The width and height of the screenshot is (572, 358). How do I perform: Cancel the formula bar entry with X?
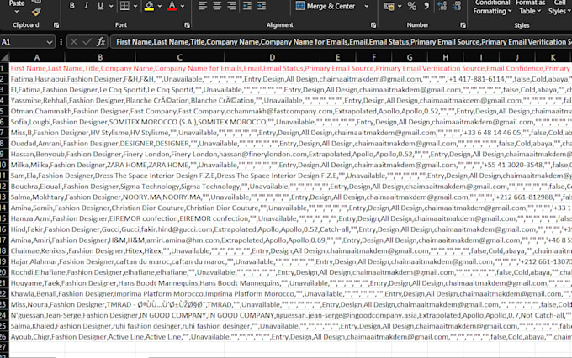[x=74, y=42]
